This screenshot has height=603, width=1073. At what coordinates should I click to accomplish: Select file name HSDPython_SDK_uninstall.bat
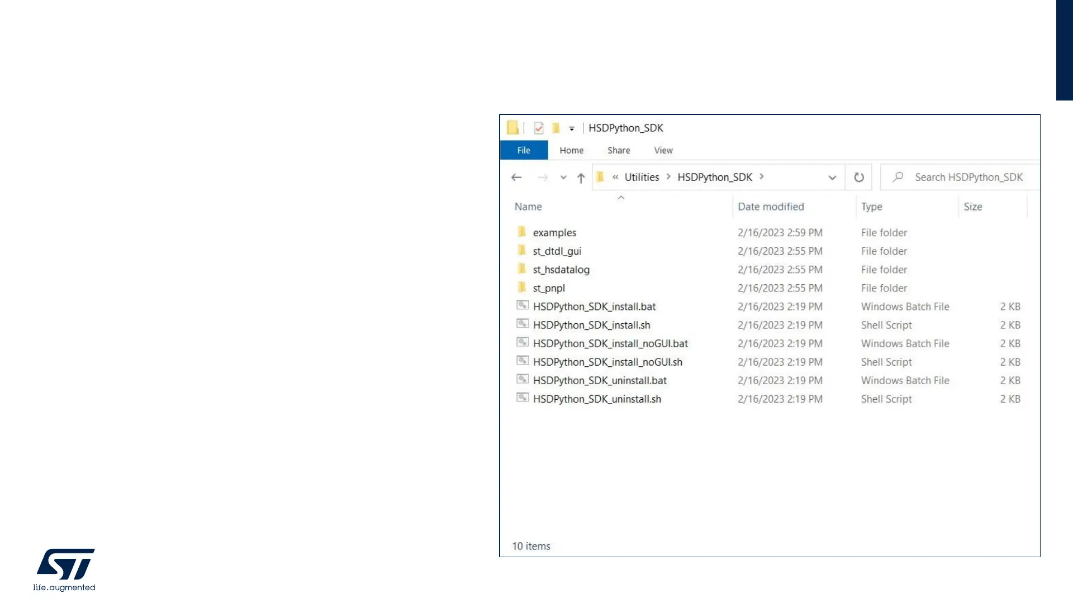click(x=600, y=380)
